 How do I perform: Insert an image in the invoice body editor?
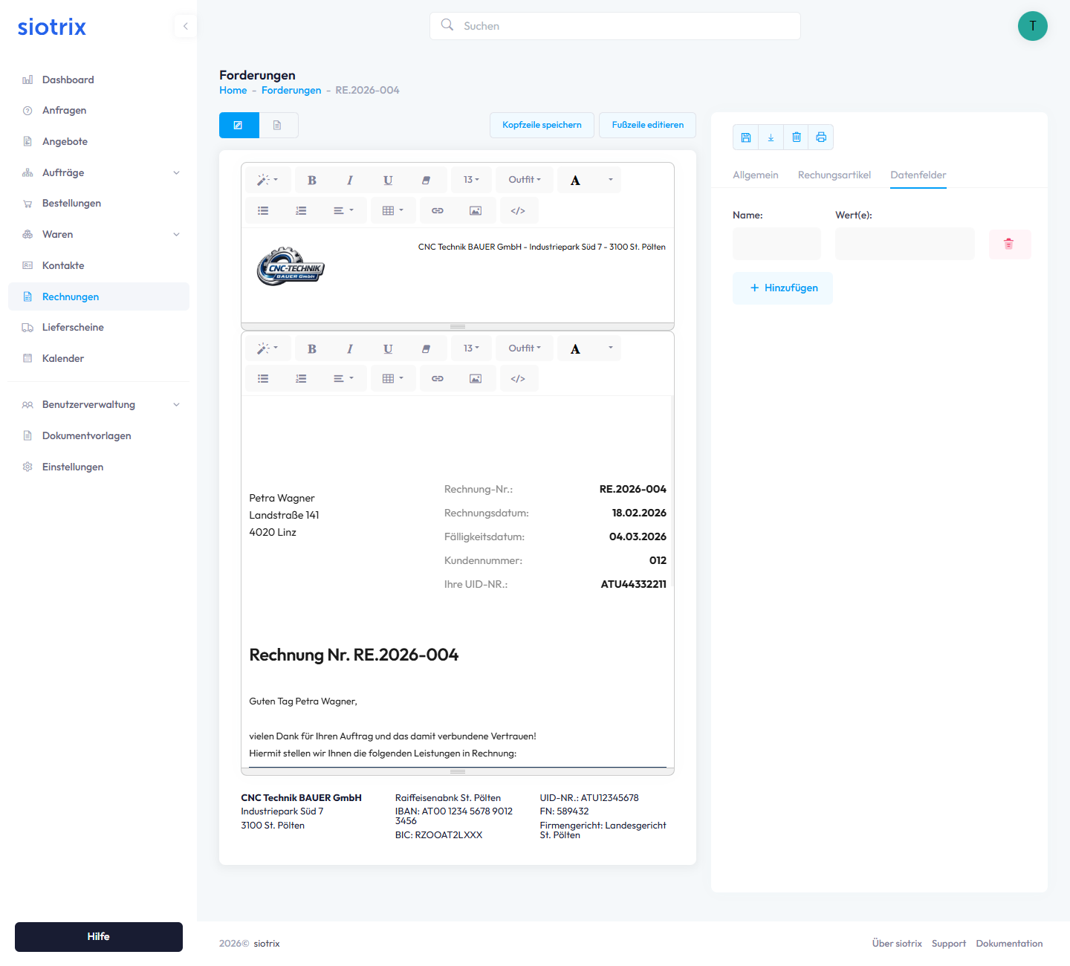click(x=476, y=379)
